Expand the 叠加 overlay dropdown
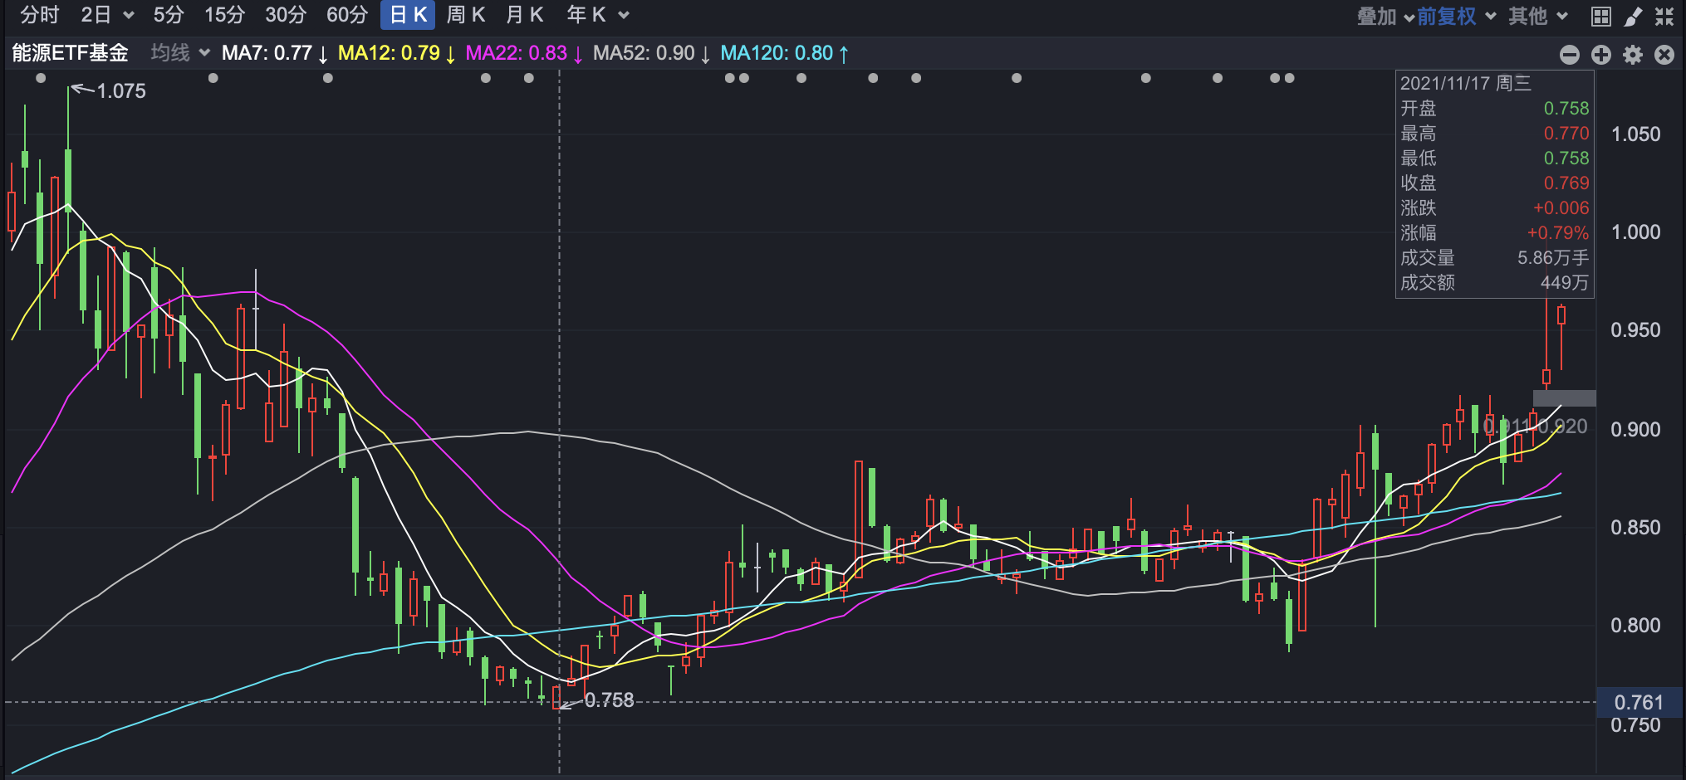This screenshot has width=1686, height=780. pyautogui.click(x=1385, y=16)
